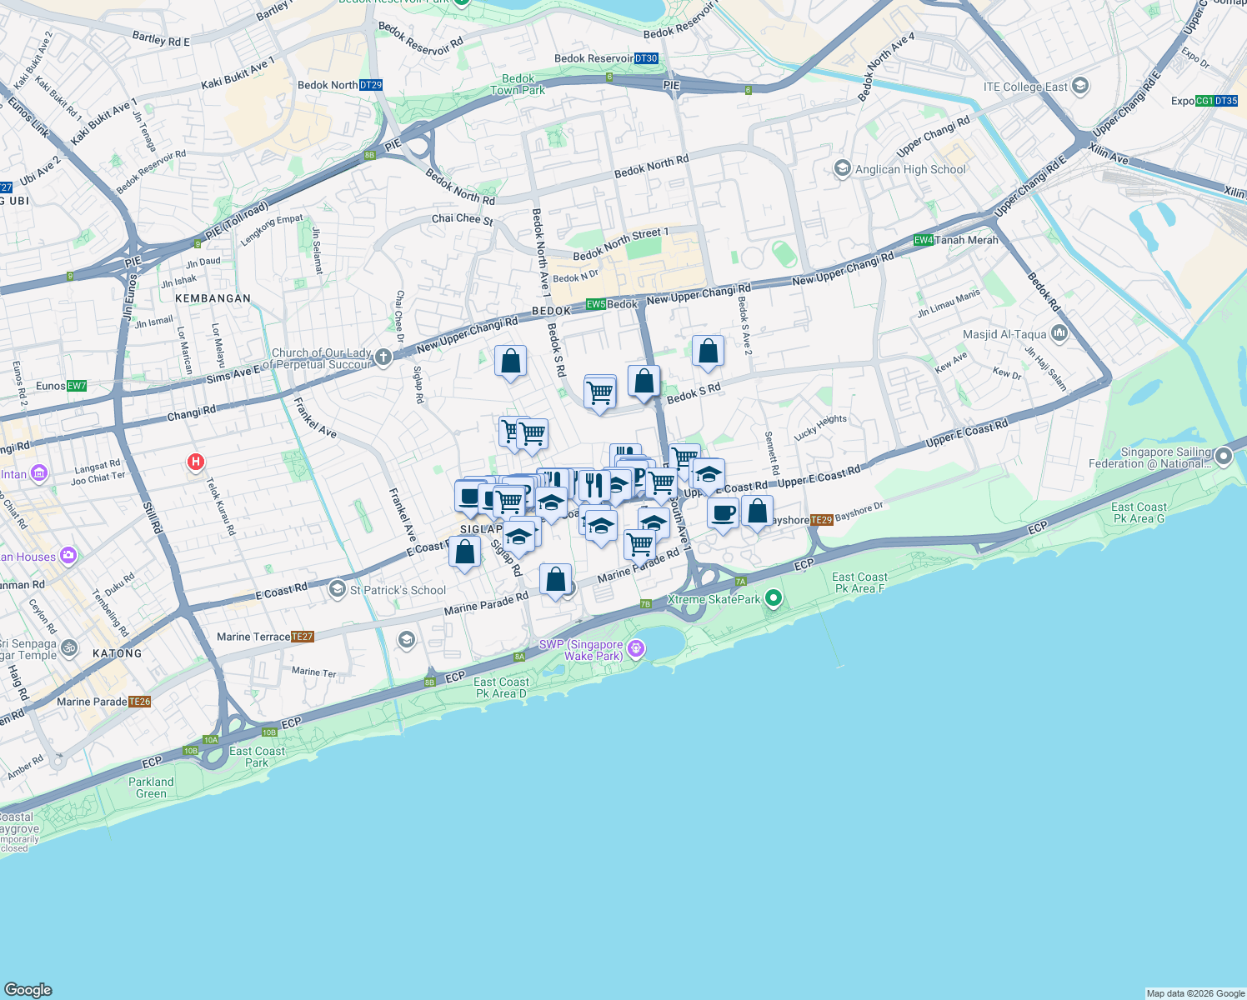Open the restaurant cutlery icon near Siglap
Viewport: 1247px width, 1000px height.
pos(595,483)
